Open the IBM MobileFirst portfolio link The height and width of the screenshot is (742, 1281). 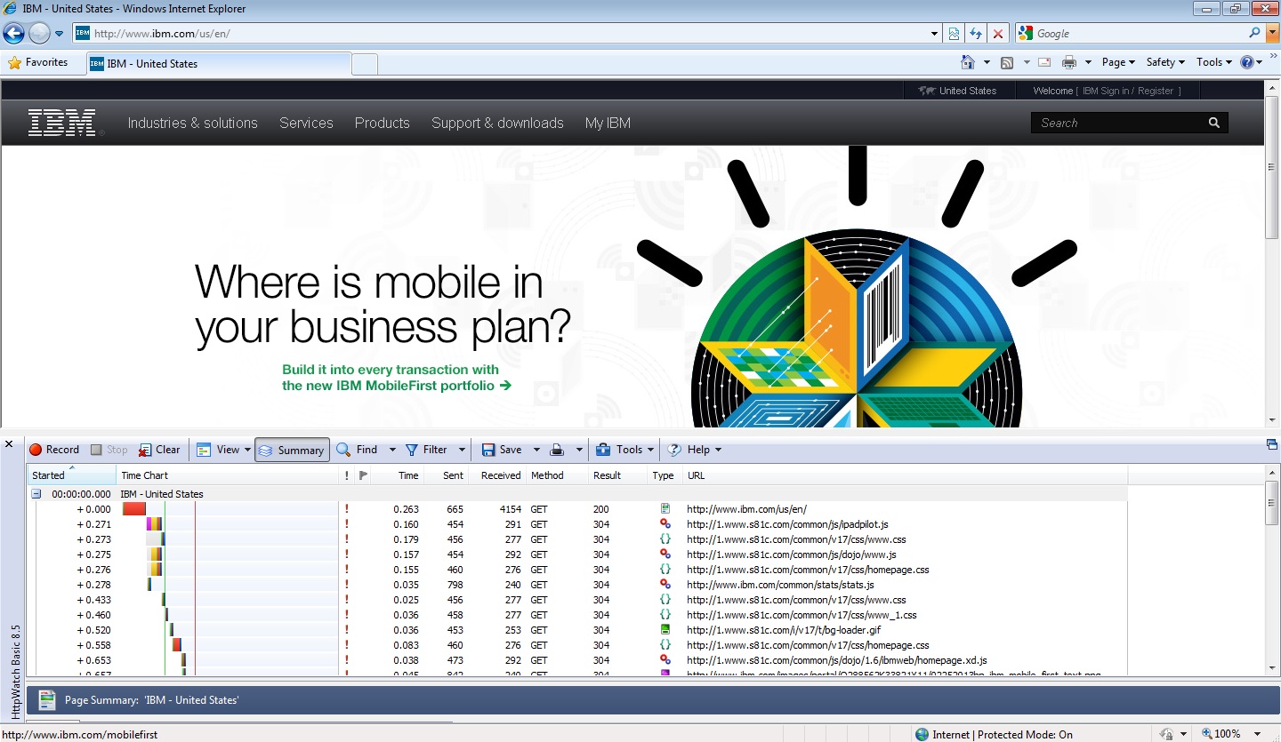coord(397,378)
